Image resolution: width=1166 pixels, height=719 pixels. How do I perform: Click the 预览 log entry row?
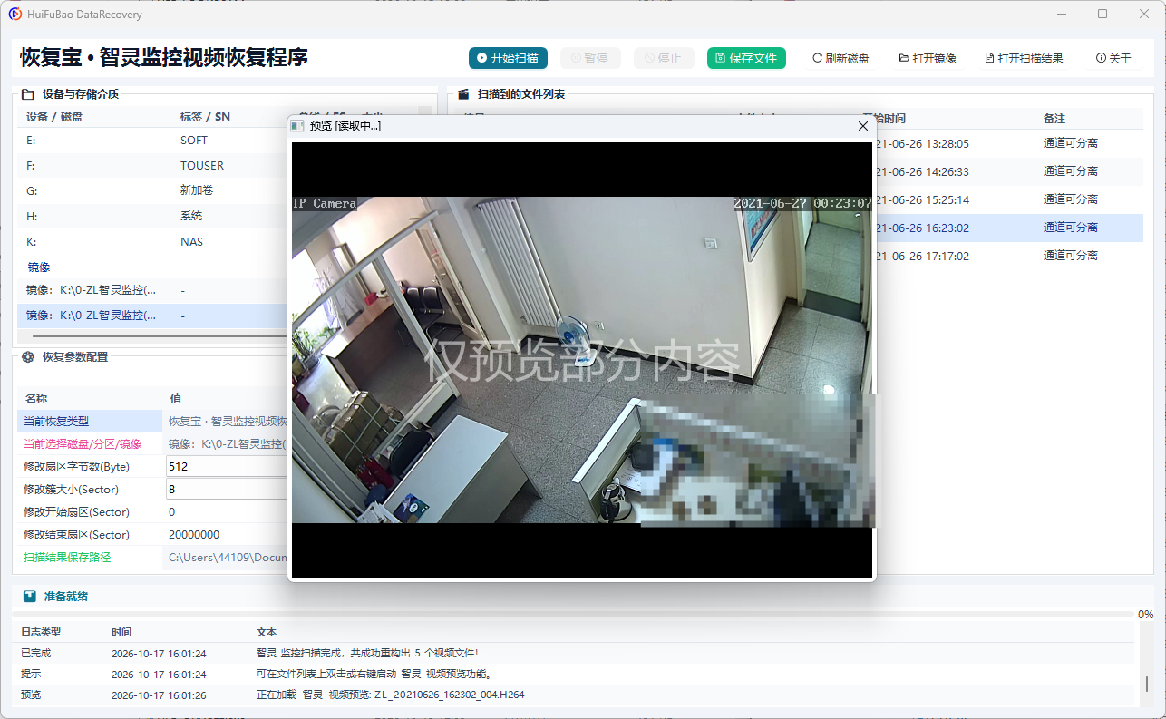click(x=576, y=695)
